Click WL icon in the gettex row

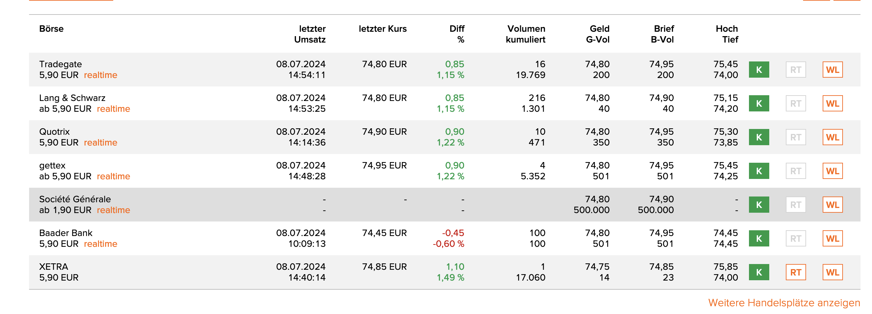click(832, 171)
